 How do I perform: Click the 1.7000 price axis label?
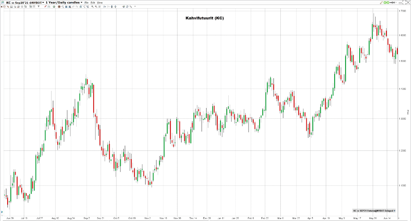coord(402,11)
